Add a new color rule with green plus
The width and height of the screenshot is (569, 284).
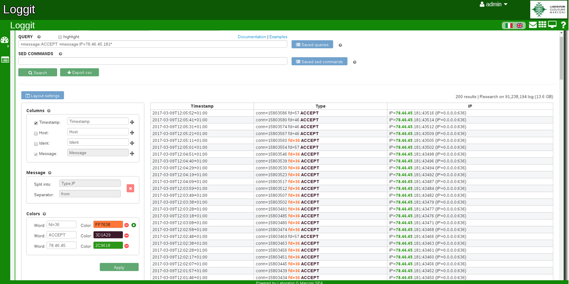coord(134,225)
